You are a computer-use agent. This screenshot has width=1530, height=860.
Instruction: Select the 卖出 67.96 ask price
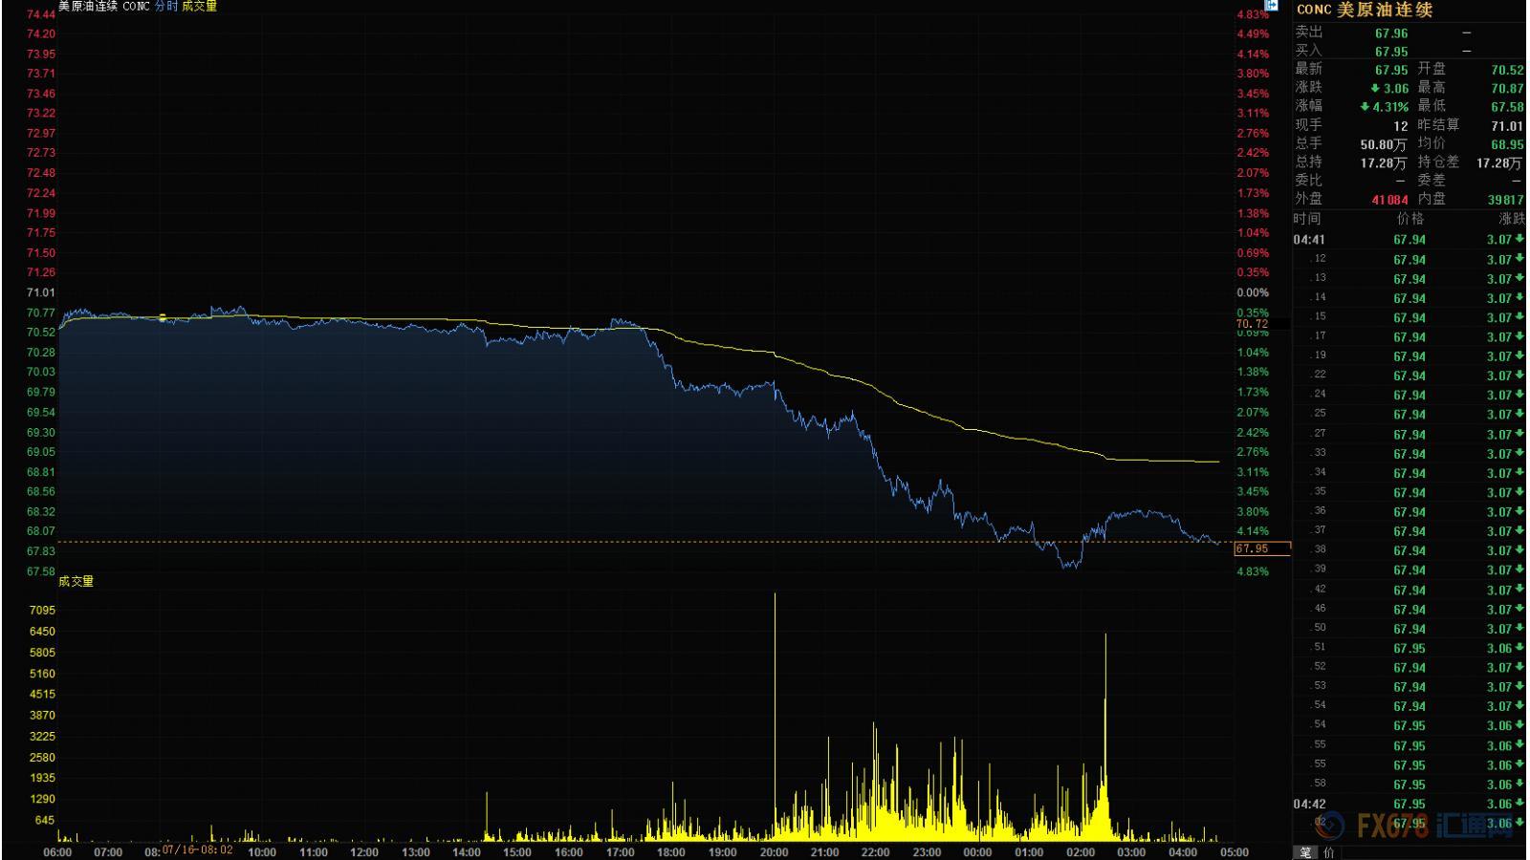[x=1391, y=33]
